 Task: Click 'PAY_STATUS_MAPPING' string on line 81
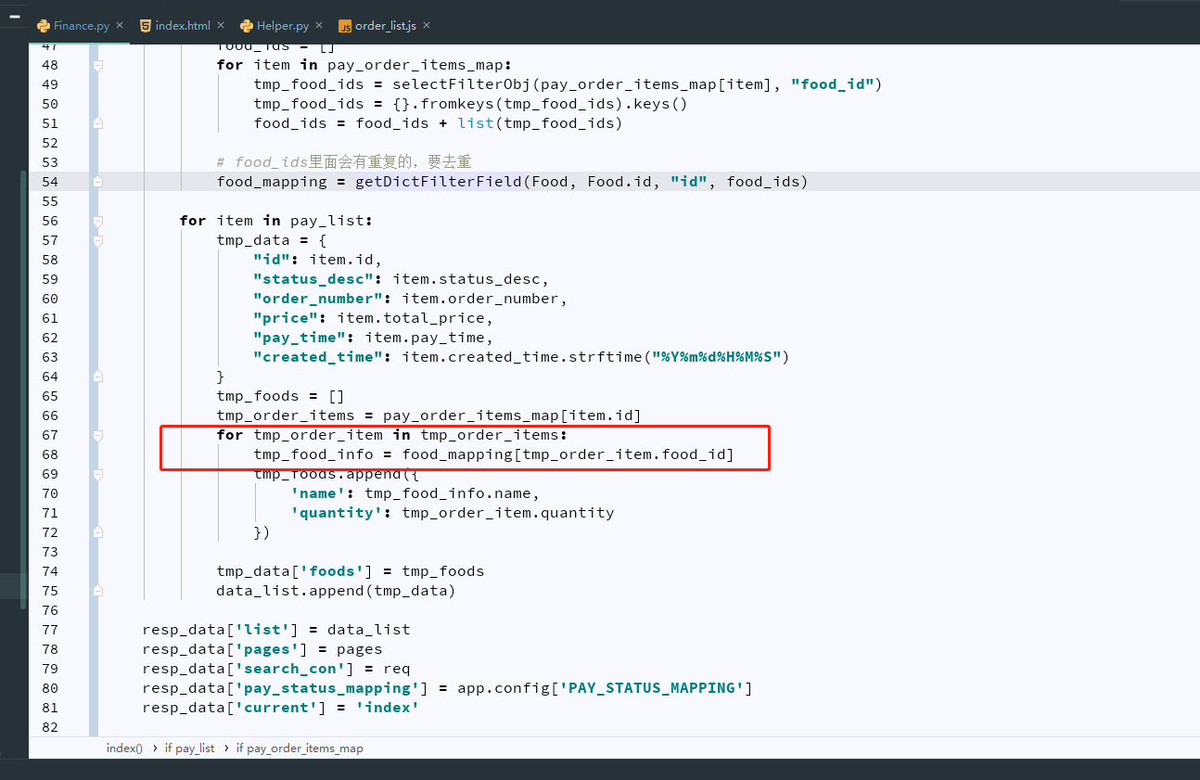pos(653,687)
